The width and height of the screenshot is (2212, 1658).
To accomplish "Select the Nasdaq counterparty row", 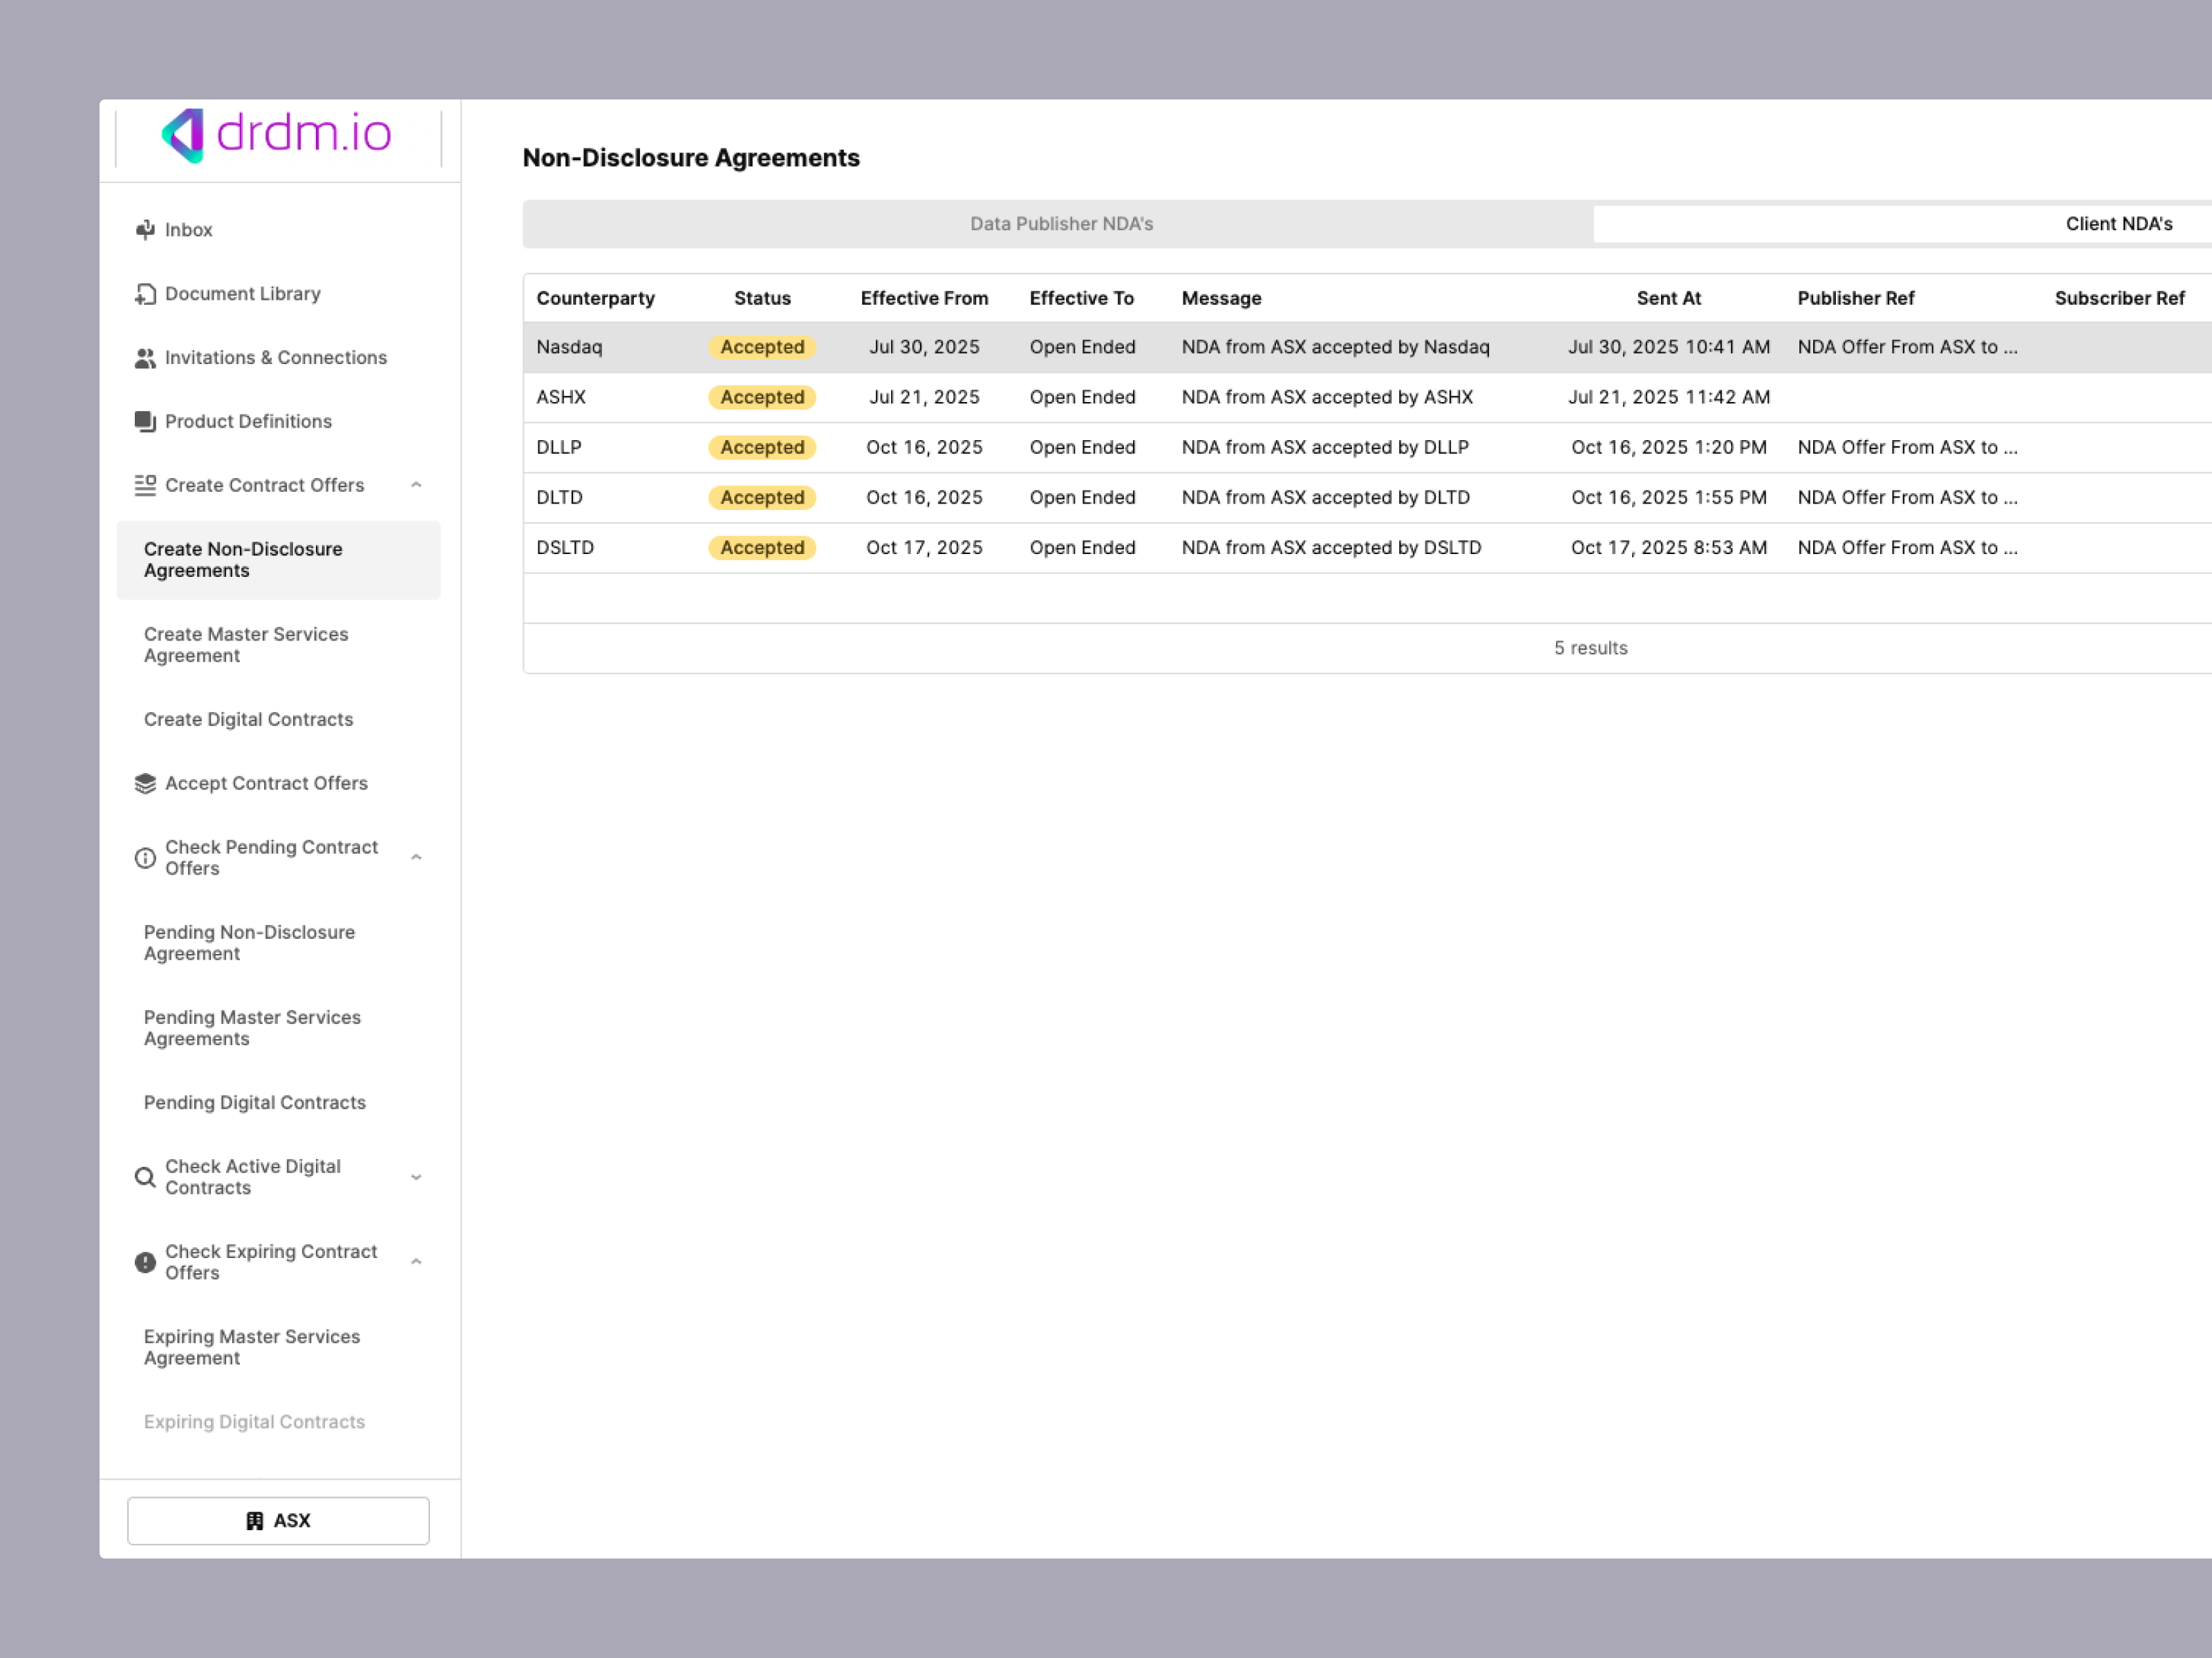I will [x=1367, y=347].
